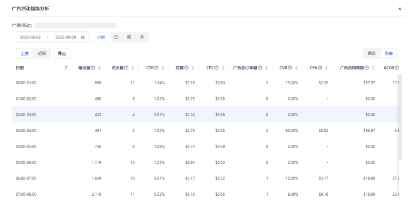
Task: Select the 月 granularity option
Action: coord(142,37)
